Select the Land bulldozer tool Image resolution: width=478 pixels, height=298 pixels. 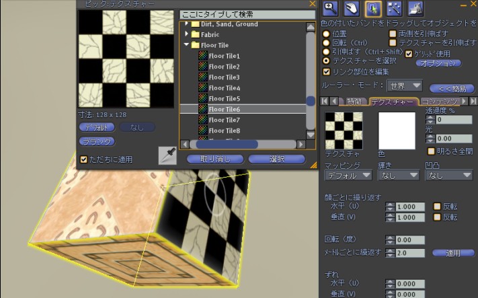(x=415, y=9)
